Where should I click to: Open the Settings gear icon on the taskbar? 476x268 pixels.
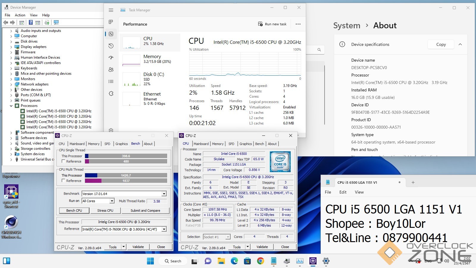[x=326, y=261]
